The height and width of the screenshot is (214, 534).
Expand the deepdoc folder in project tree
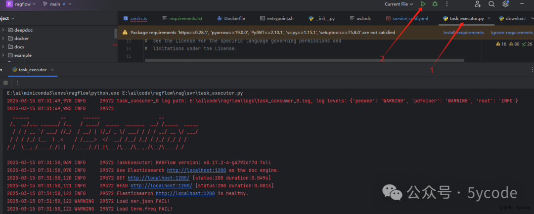3,30
